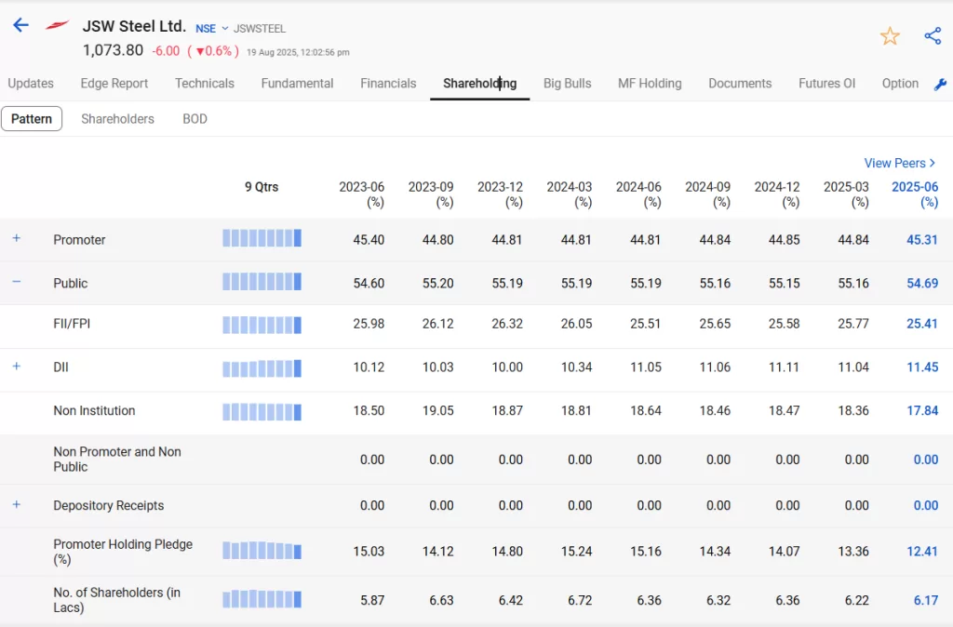Go to the Documents tab
The image size is (953, 627).
[740, 83]
